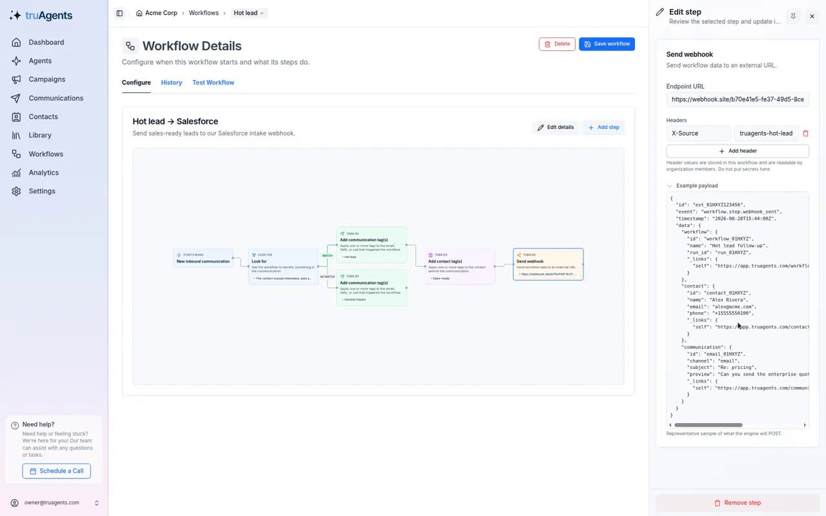The image size is (826, 516).
Task: Click the Workflow Details heading icon
Action: (130, 46)
